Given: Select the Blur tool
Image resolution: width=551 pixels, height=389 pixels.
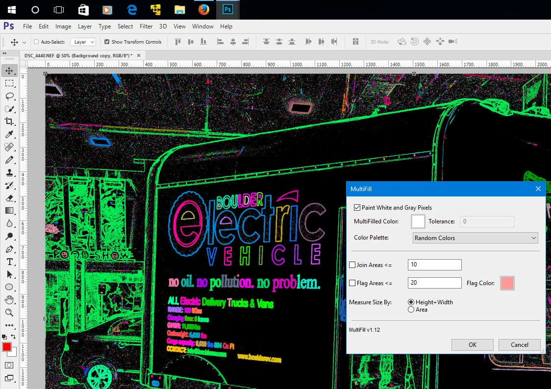Looking at the screenshot, I should pyautogui.click(x=9, y=223).
